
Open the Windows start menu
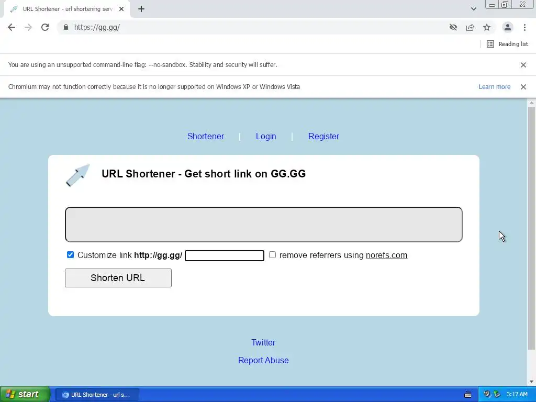(25, 395)
